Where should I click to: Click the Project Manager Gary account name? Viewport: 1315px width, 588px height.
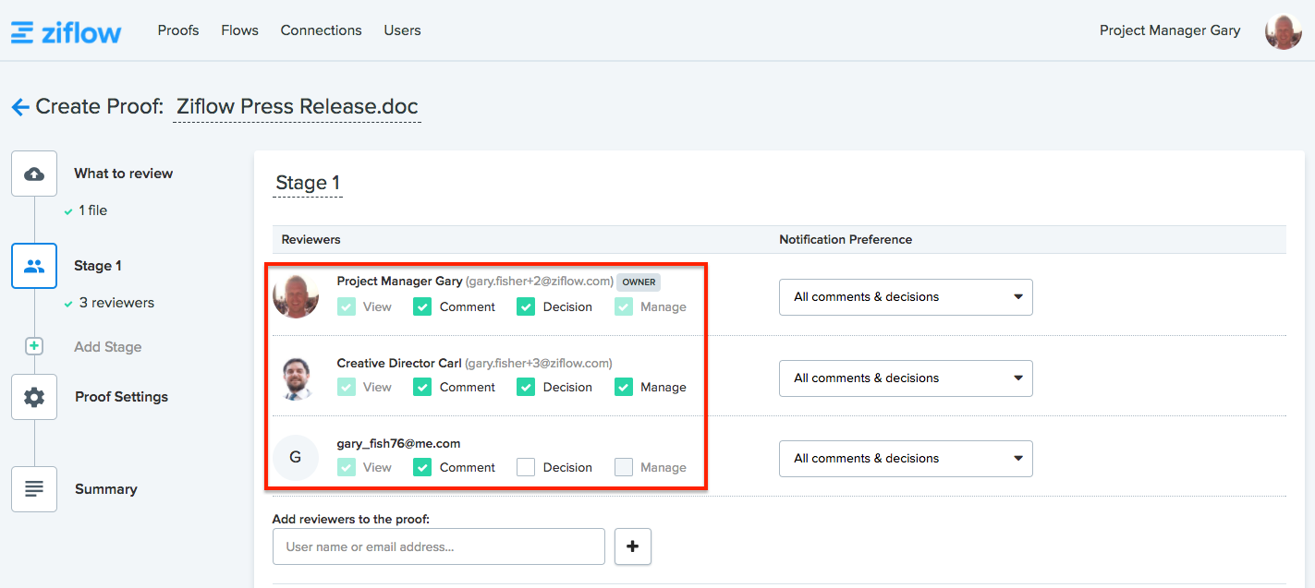(1169, 30)
